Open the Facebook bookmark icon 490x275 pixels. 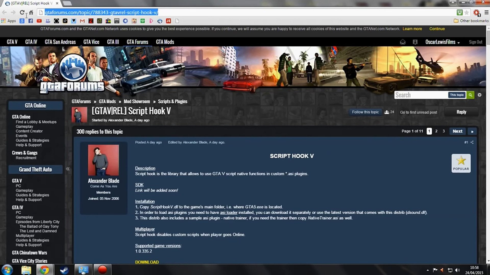coord(31,21)
